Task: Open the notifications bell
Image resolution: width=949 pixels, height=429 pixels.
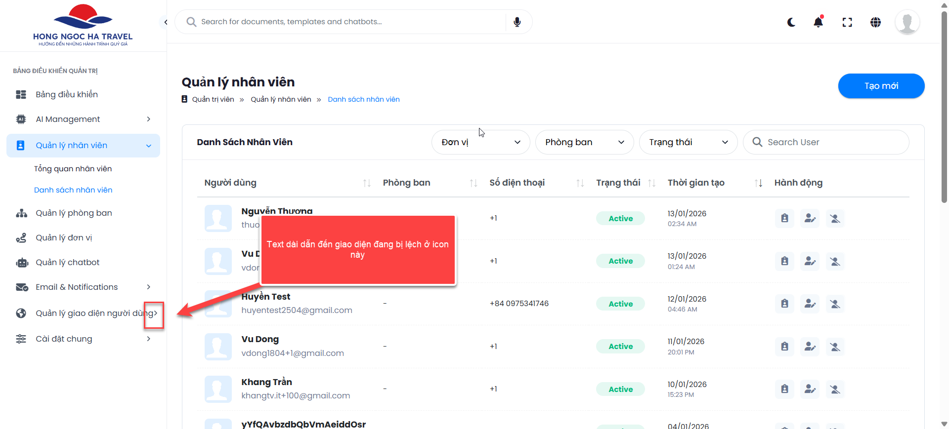Action: click(819, 22)
